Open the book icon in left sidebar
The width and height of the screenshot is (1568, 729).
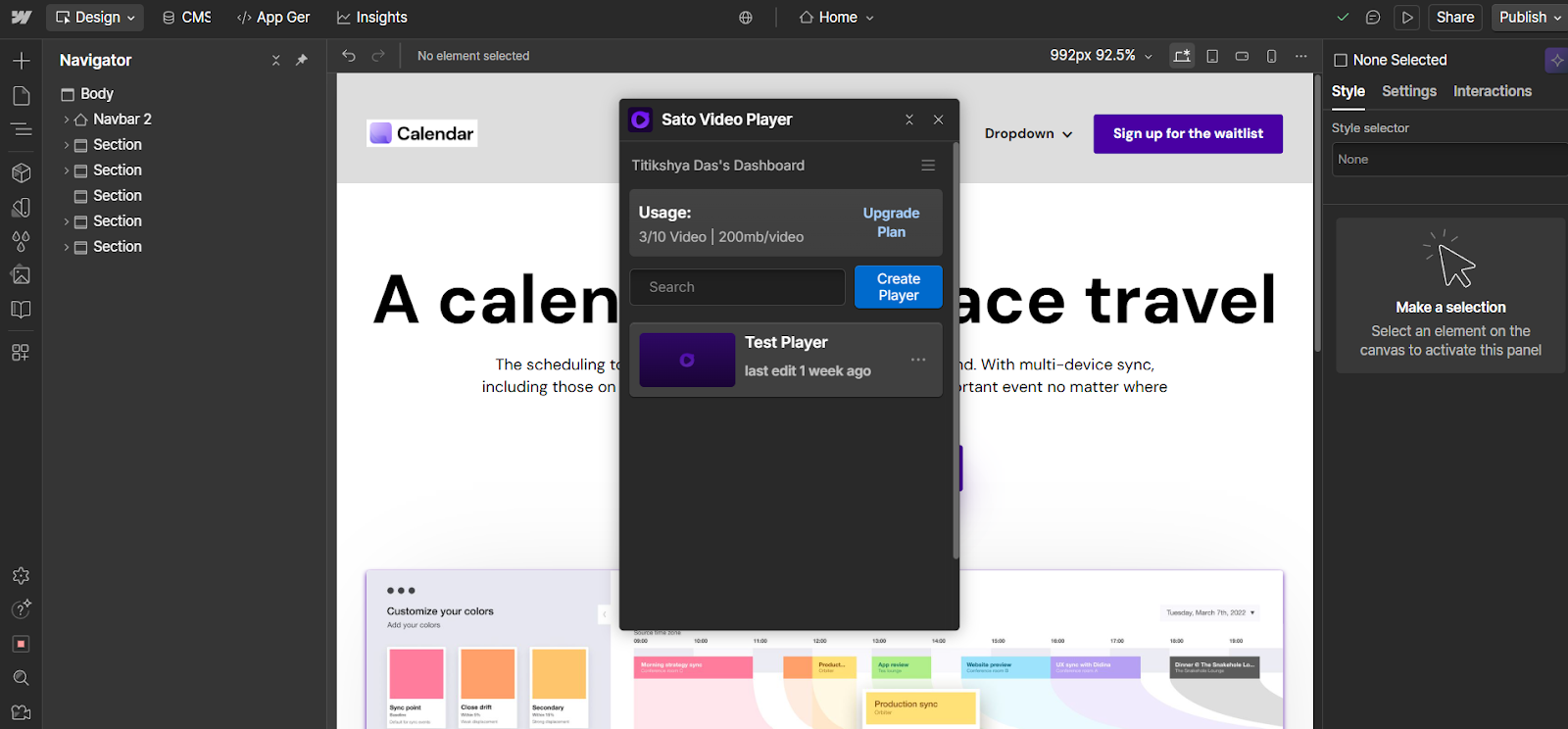coord(21,310)
